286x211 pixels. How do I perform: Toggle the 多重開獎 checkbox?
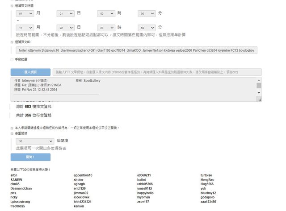click(12, 133)
